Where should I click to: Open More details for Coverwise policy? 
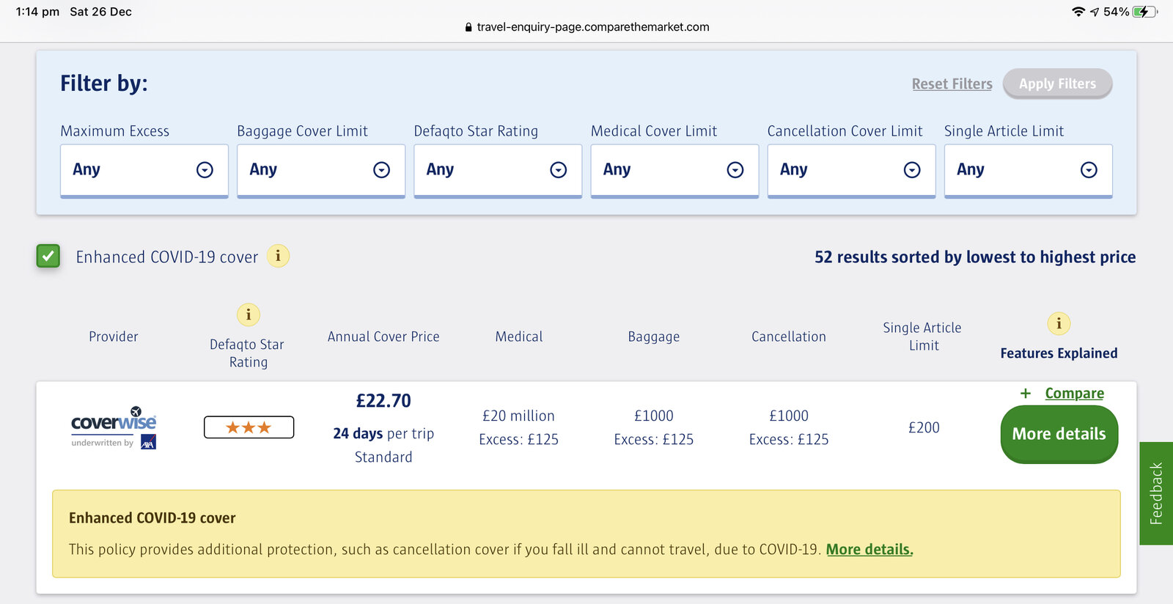[x=1059, y=434]
